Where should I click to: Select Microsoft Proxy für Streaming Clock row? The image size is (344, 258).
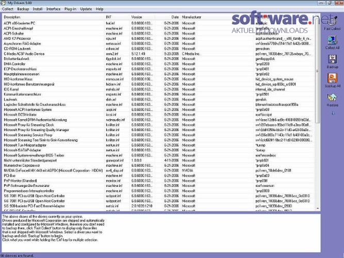(158, 125)
